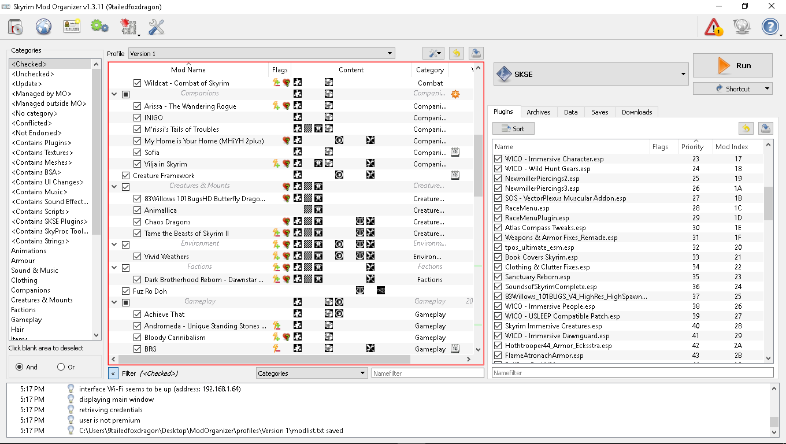
Task: Uncheck the Book Covers Skyrim.esp plugin
Action: pyautogui.click(x=498, y=257)
